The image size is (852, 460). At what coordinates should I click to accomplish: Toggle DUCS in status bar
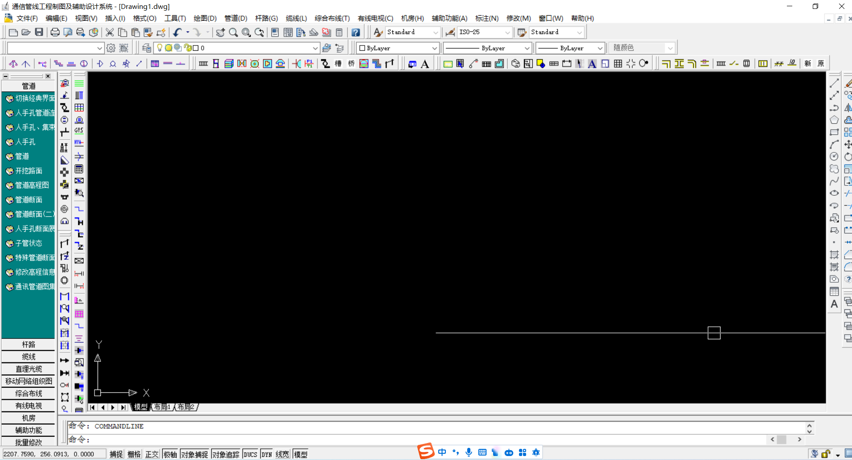tap(251, 454)
